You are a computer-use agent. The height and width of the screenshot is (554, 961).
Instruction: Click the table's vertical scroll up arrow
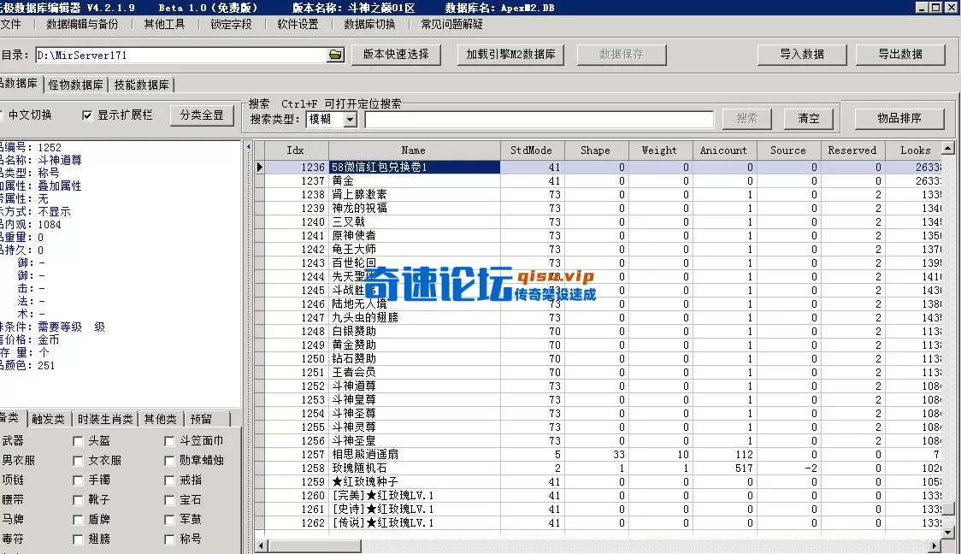point(947,148)
